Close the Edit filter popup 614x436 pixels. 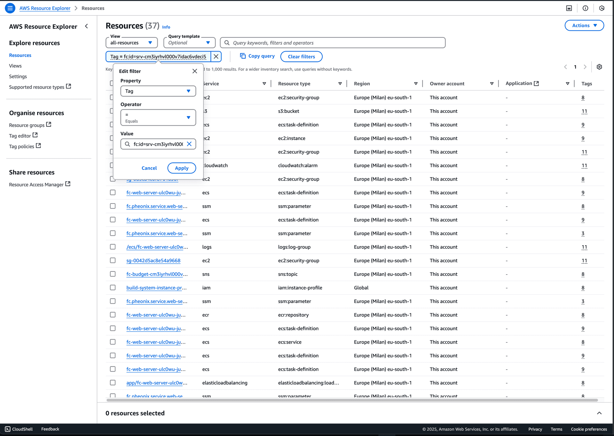coord(195,71)
